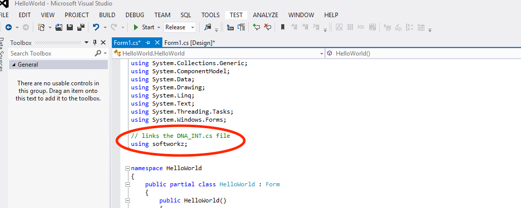Open the Toolbox search options dropdown arrow
The image size is (521, 208).
[x=105, y=54]
